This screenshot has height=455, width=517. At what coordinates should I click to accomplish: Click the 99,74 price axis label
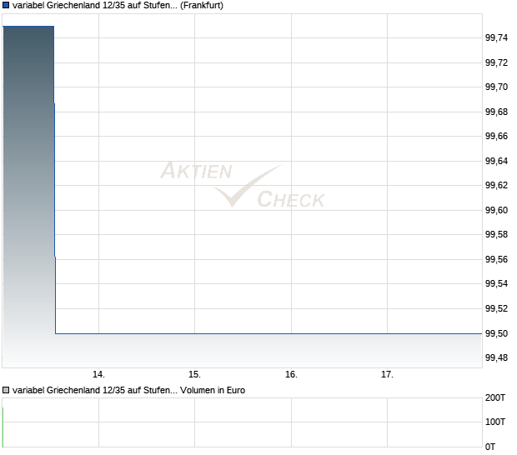497,37
